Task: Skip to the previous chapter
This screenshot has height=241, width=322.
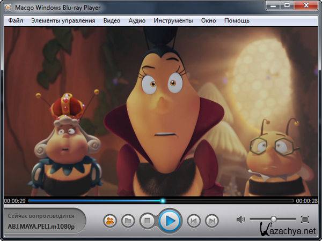Action: point(194,220)
